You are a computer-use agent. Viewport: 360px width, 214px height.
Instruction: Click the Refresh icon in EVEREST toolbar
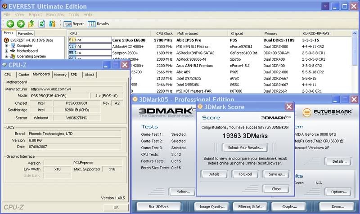(x=41, y=23)
